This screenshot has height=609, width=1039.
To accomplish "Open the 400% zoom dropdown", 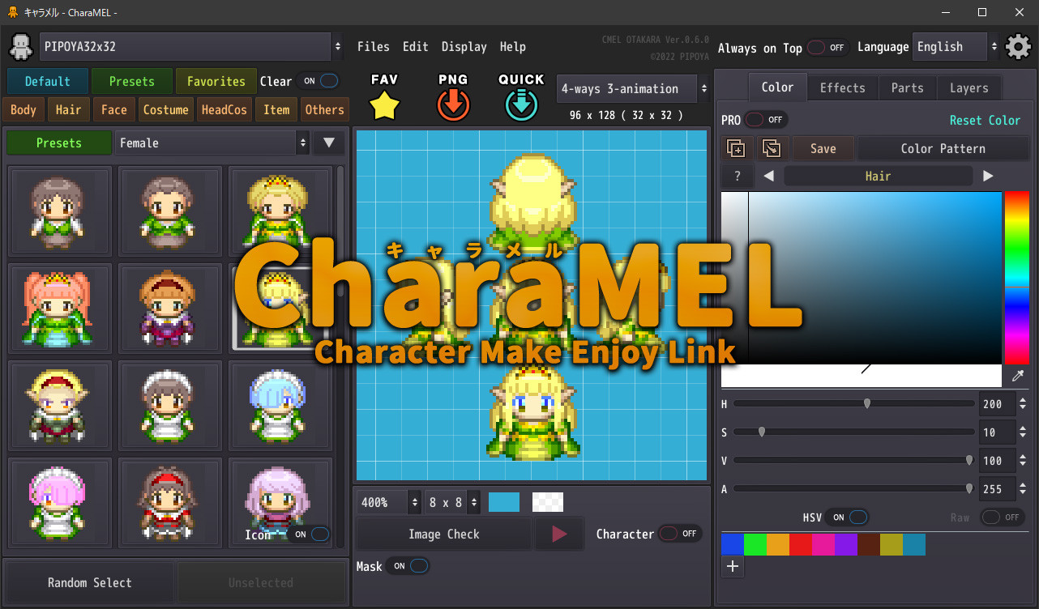I will [389, 502].
